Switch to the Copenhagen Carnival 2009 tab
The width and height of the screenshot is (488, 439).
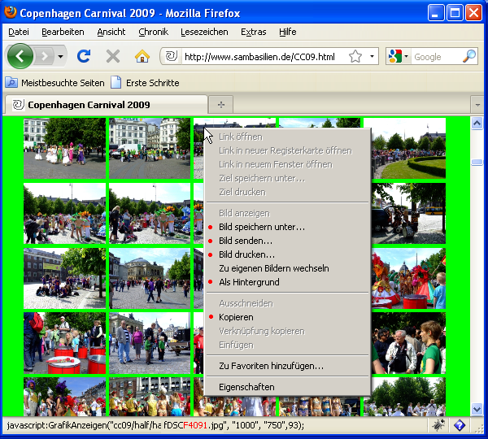tap(88, 105)
